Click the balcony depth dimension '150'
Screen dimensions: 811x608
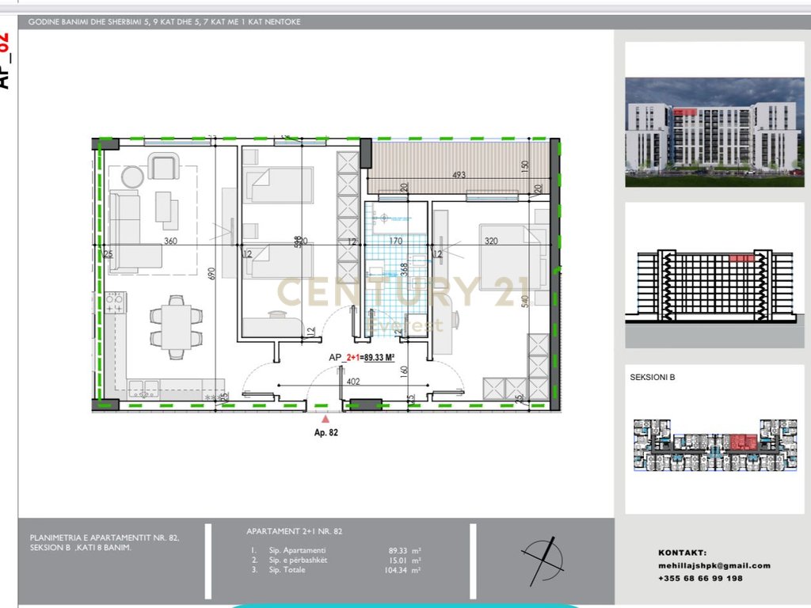[x=526, y=166]
